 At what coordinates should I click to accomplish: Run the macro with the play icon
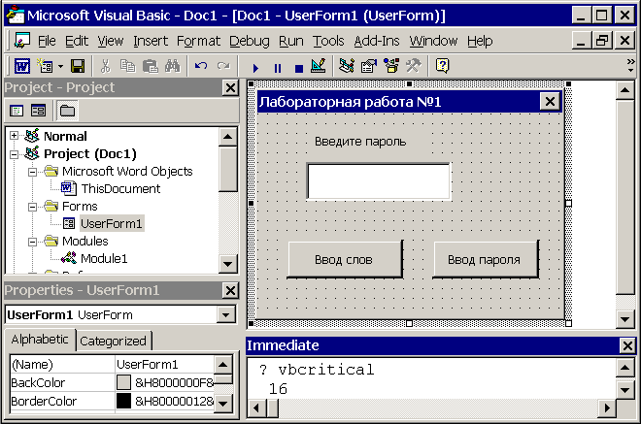tap(255, 68)
